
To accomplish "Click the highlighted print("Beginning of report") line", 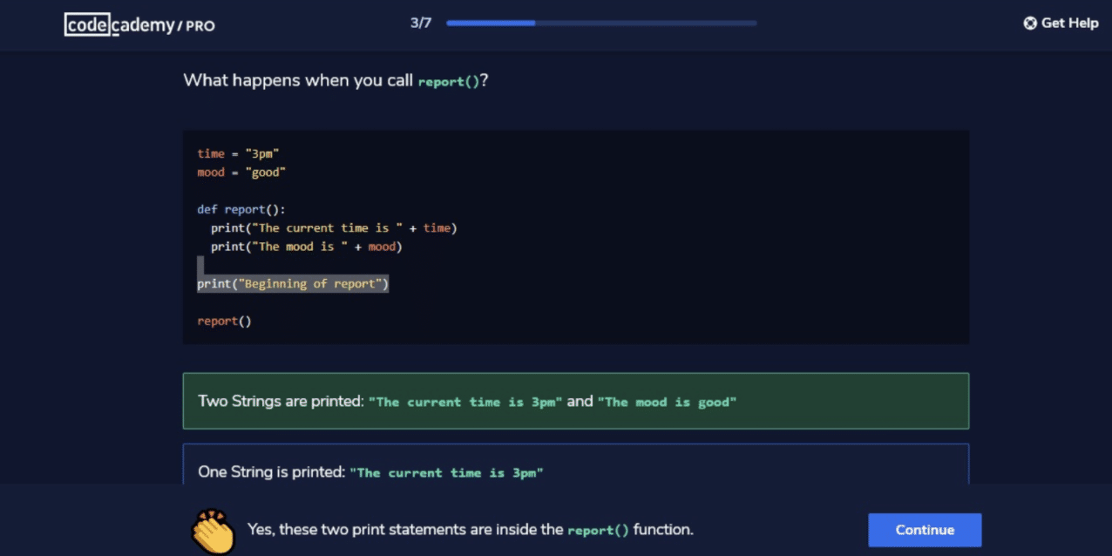I will tap(293, 284).
